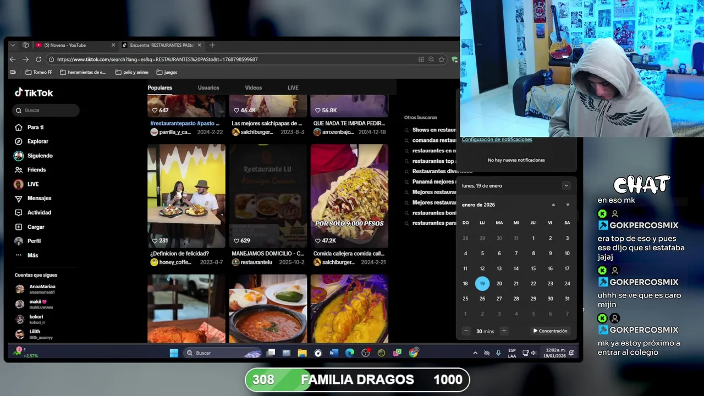Viewport: 704px width, 396px height.
Task: Go forward with browser forward arrow
Action: point(25,59)
